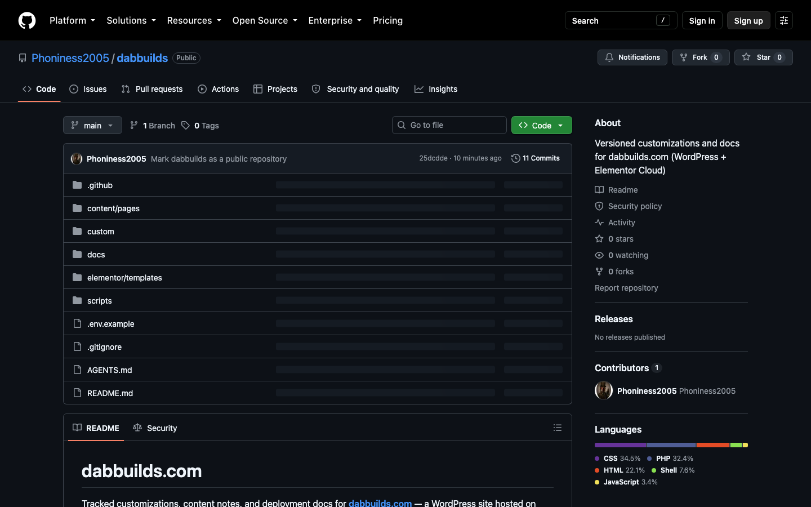This screenshot has height=507, width=811.
Task: Click the Releases heading link
Action: pyautogui.click(x=614, y=319)
